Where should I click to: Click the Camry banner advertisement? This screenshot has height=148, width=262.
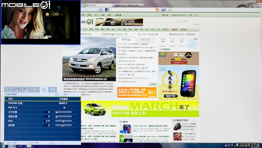[119, 22]
